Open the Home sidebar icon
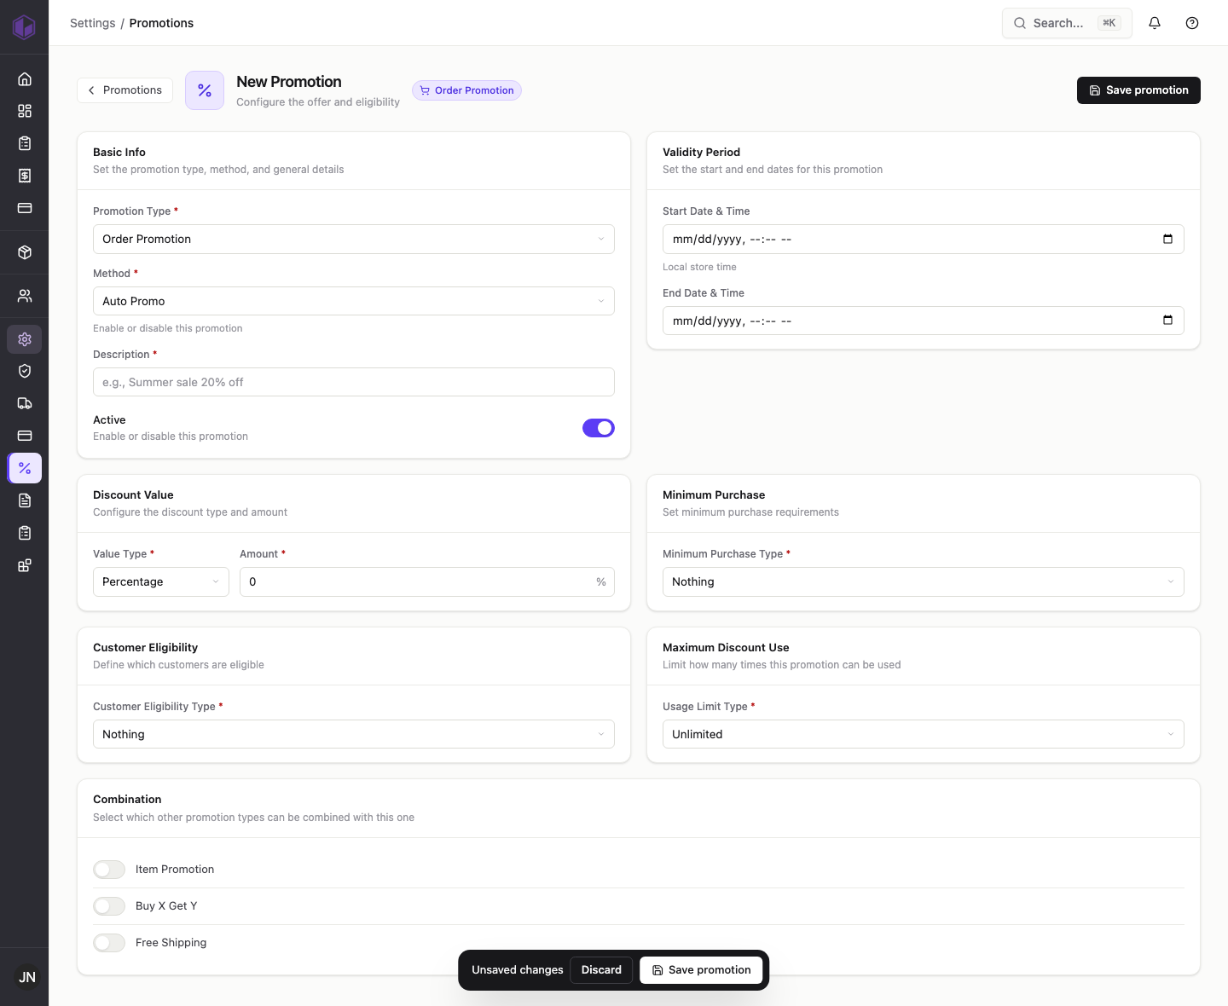The height and width of the screenshot is (1006, 1228). point(25,79)
